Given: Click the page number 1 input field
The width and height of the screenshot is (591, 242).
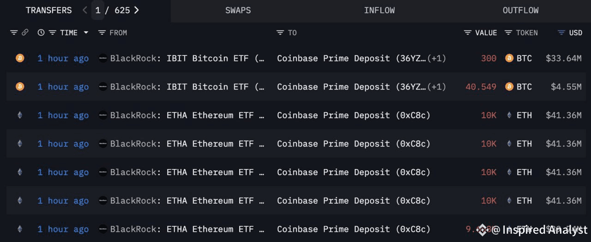Looking at the screenshot, I should (98, 10).
